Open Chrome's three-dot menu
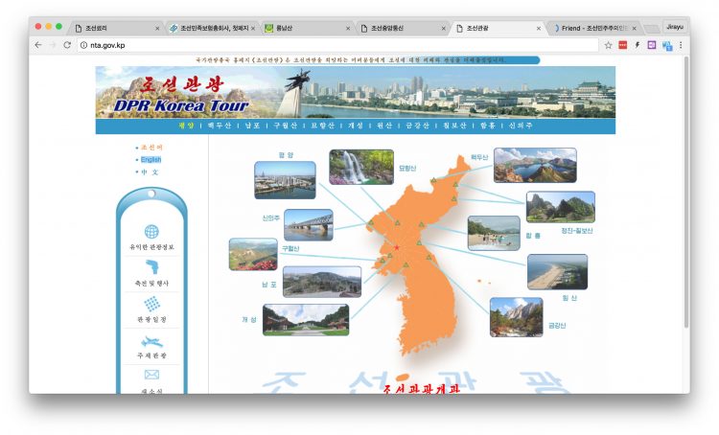This screenshot has width=719, height=435. (681, 45)
